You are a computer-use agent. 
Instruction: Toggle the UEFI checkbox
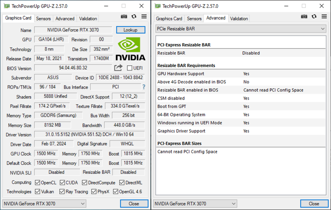pyautogui.click(x=130, y=68)
